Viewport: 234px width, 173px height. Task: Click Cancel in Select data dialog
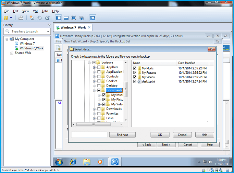[182, 135]
